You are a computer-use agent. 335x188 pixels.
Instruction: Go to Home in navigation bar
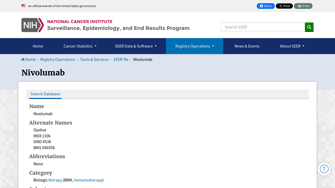[x=38, y=46]
